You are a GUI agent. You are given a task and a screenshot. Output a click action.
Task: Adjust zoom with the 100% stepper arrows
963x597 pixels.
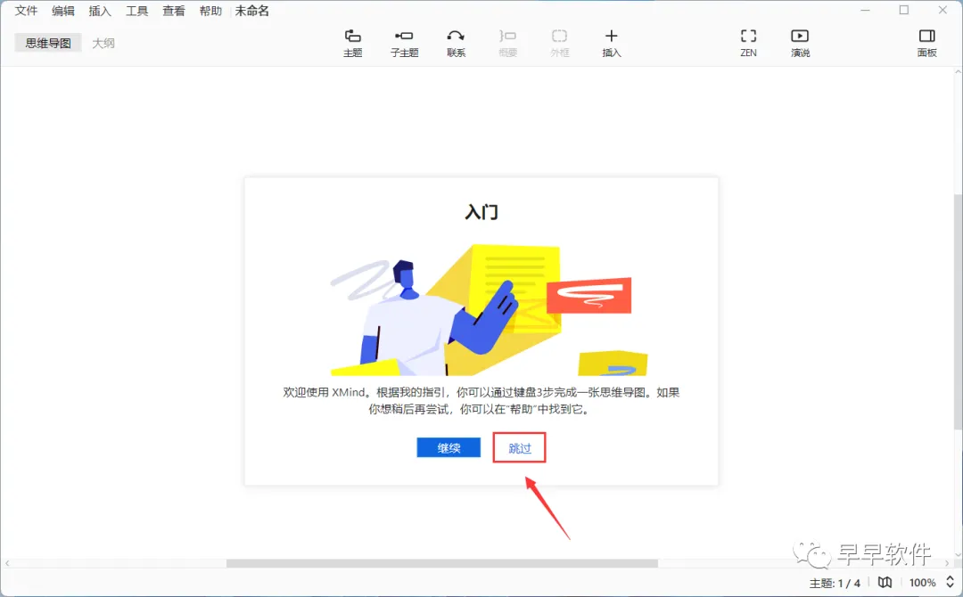click(950, 582)
